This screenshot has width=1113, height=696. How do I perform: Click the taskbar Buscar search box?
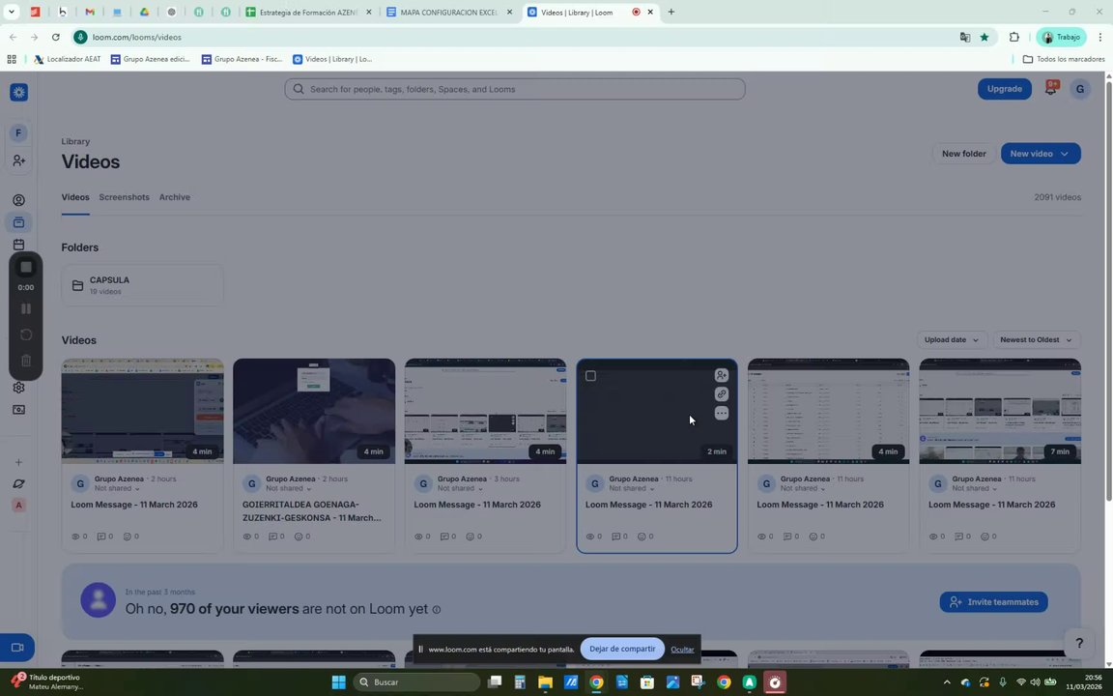[416, 681]
